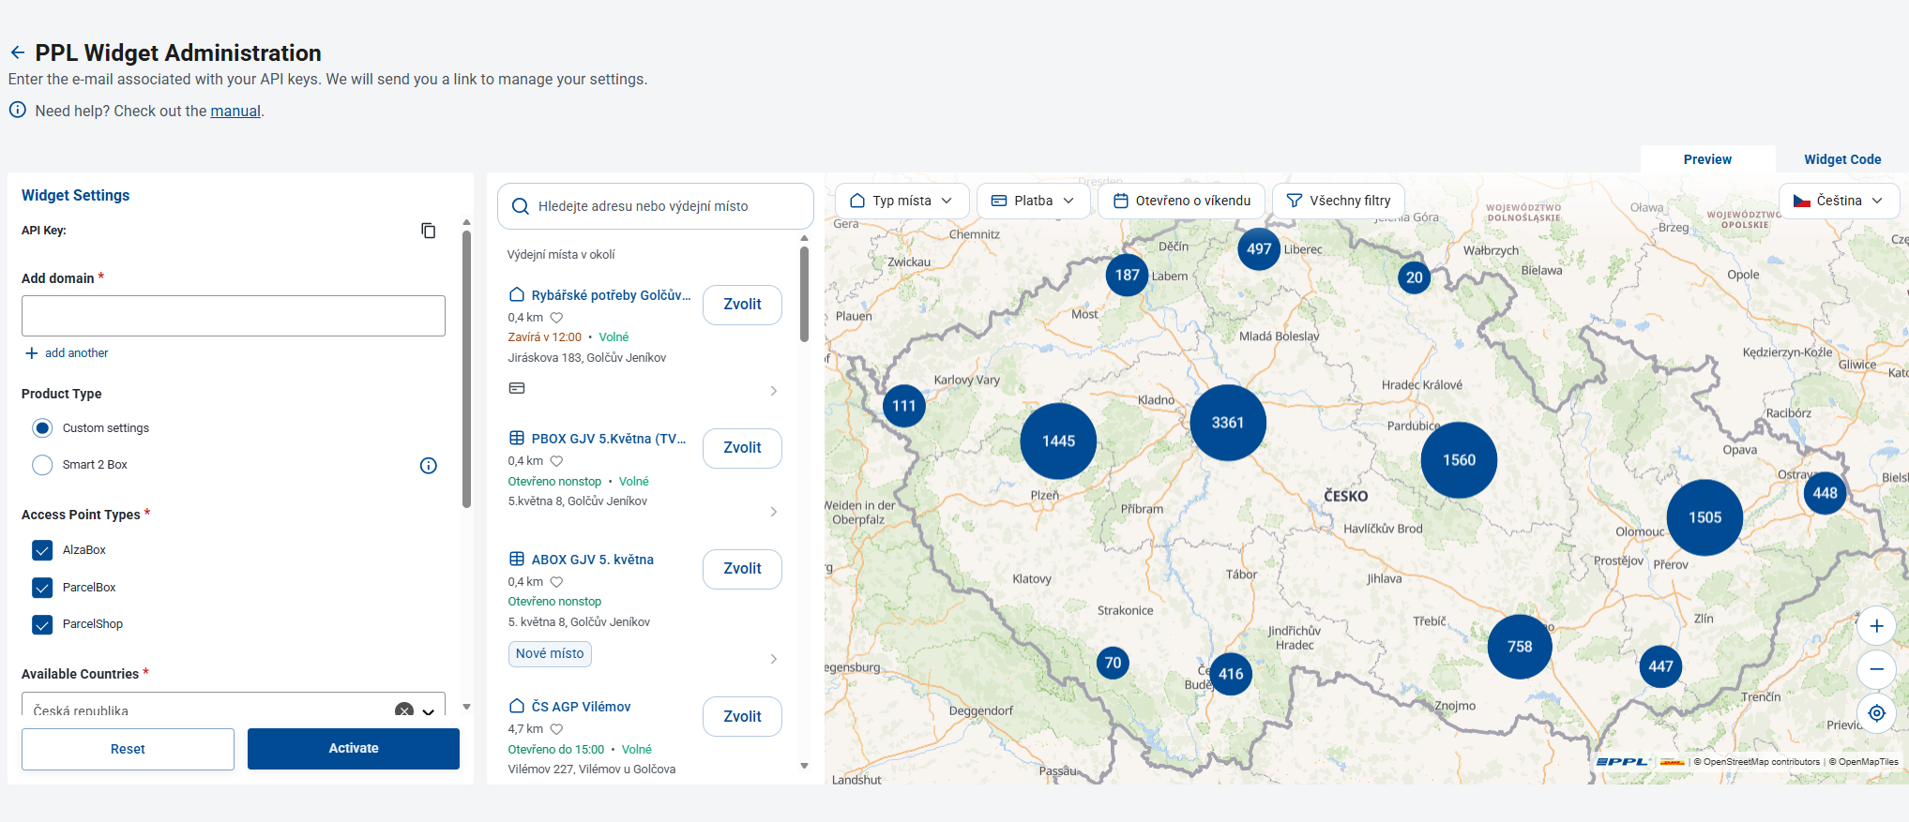Screen dimensions: 1909x822
Task: Favorite PBOX GJV 5.Května with the heart icon
Action: [x=556, y=461]
